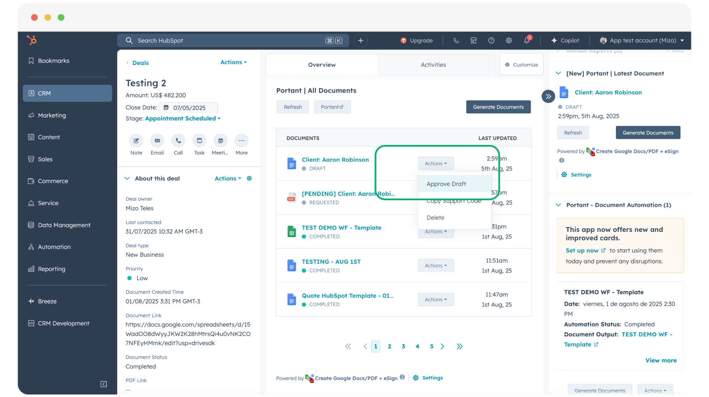709x397 pixels.
Task: Switch to the Activities tab
Action: click(x=433, y=65)
